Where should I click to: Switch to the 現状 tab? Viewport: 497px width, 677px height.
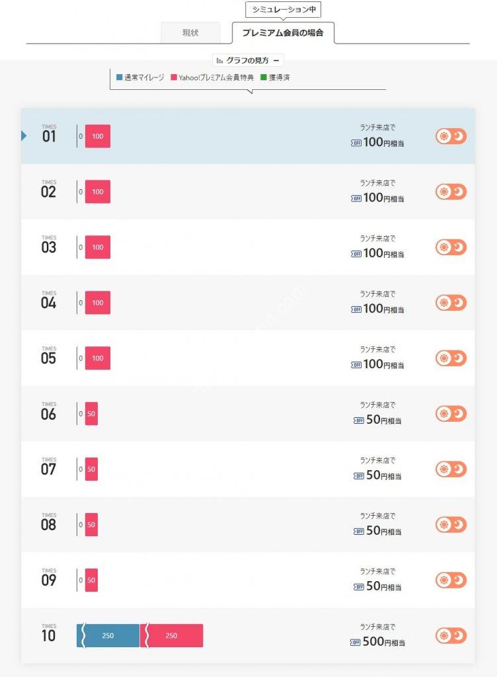190,33
